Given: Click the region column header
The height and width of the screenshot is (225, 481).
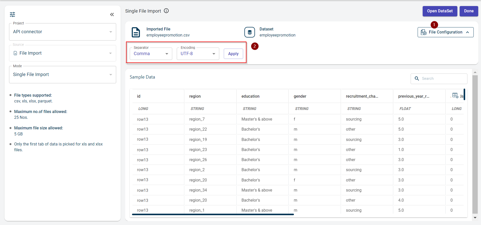Looking at the screenshot, I should (x=195, y=96).
